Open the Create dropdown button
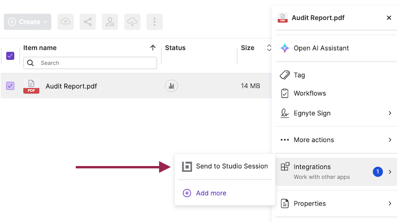This screenshot has height=222, width=399. (x=27, y=22)
